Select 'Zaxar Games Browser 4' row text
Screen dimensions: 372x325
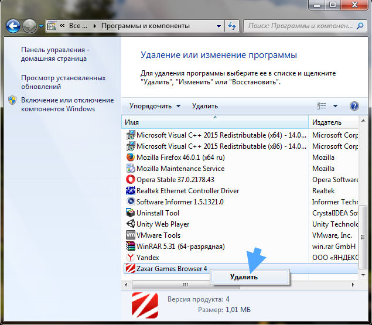(x=172, y=269)
